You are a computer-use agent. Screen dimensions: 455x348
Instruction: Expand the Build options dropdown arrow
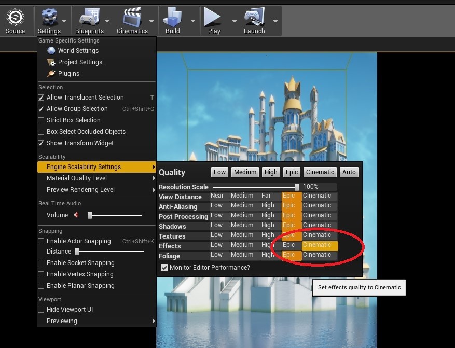coord(193,21)
